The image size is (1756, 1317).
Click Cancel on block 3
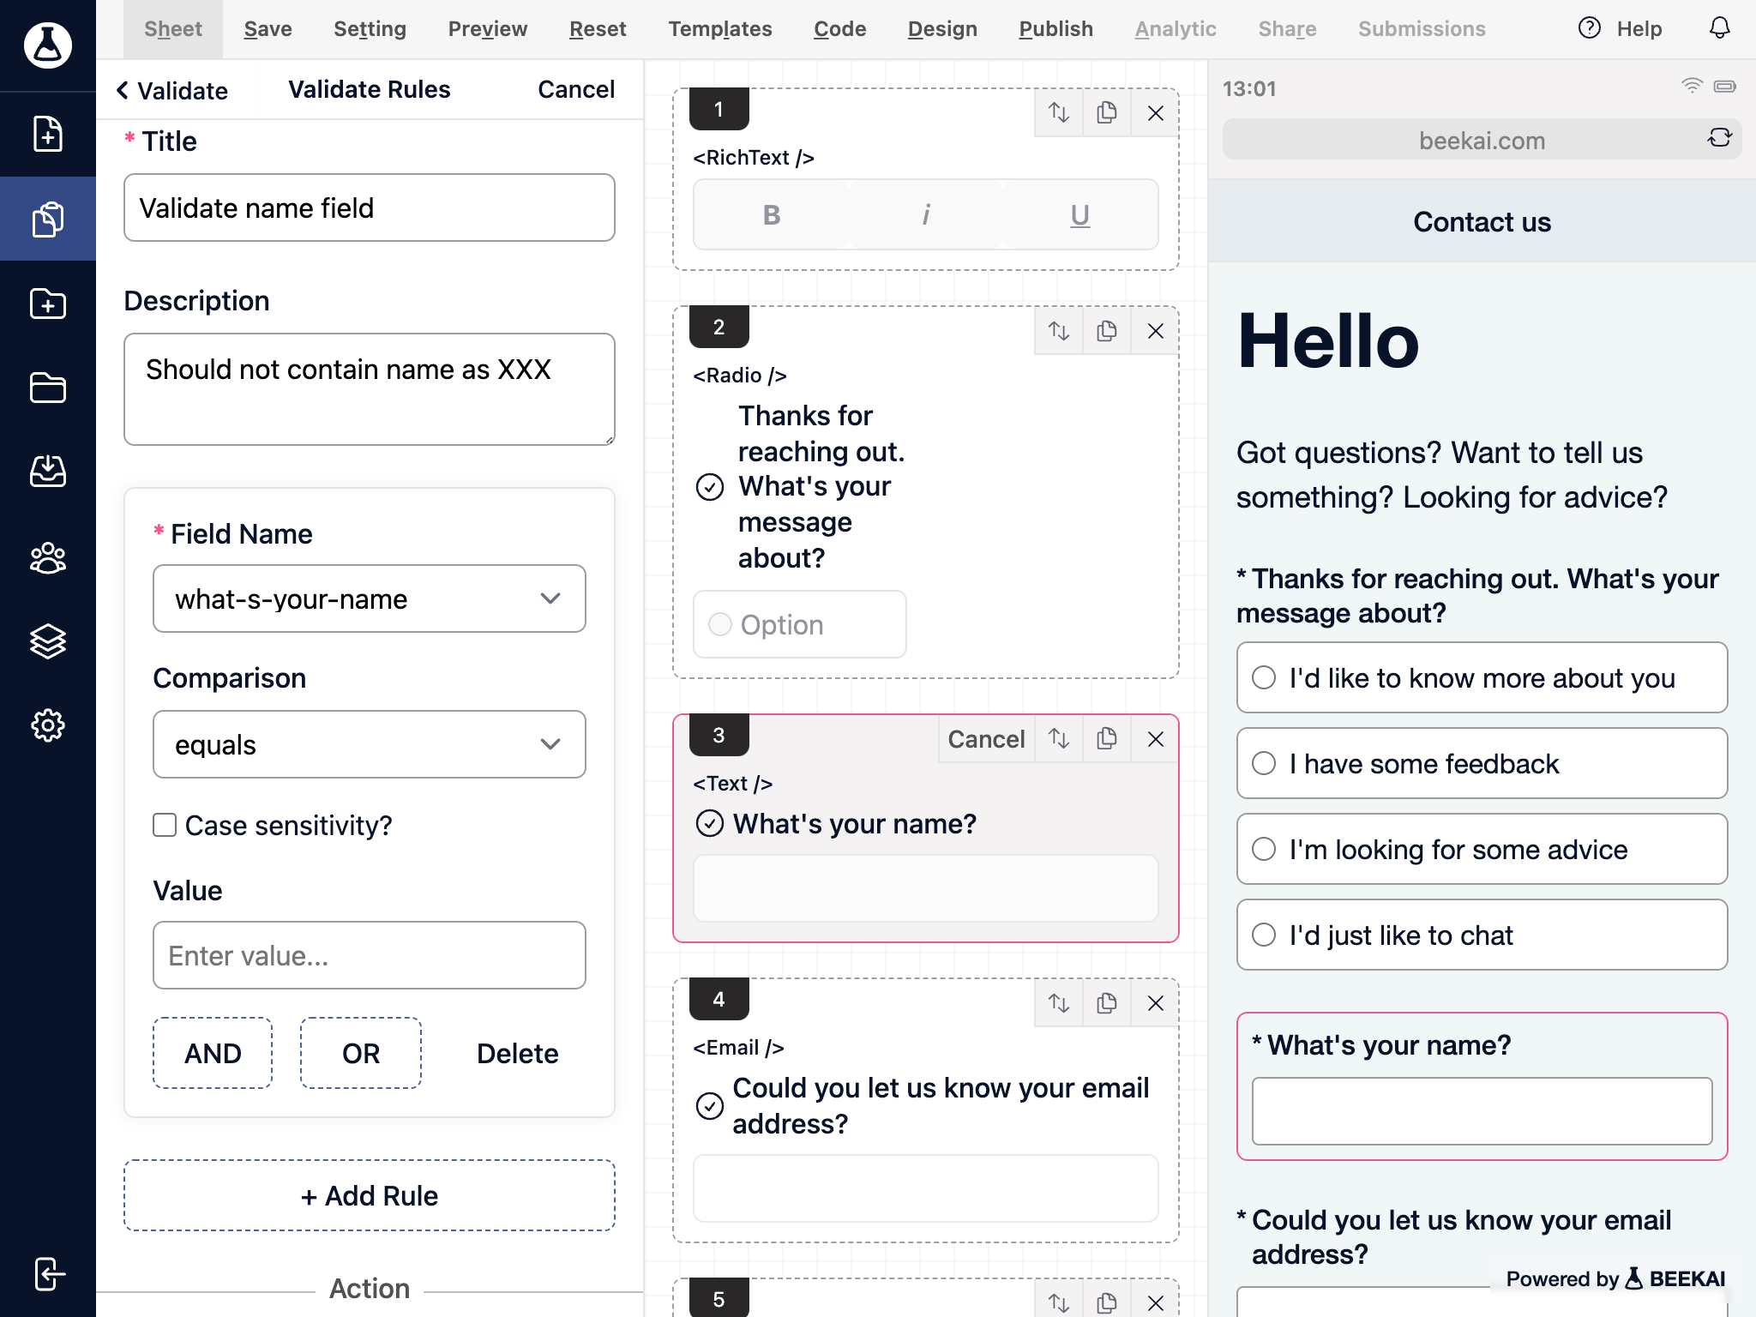click(986, 738)
